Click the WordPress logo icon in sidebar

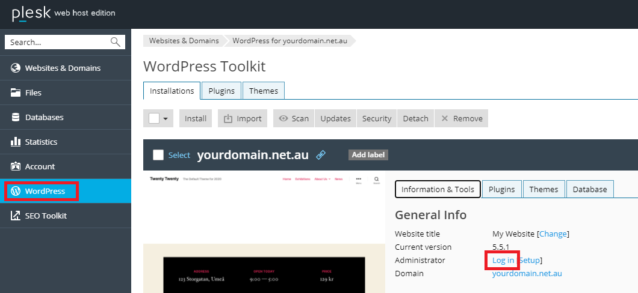coord(16,191)
